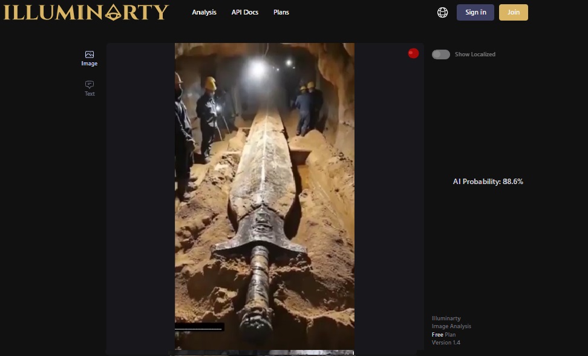Click the Free Plan text in footer
The image size is (588, 356).
(443, 335)
